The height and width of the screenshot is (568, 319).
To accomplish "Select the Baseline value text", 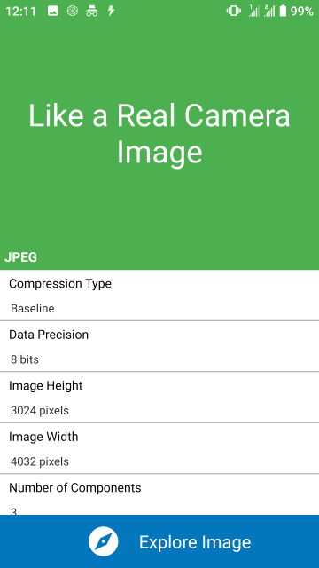I will tap(33, 309).
